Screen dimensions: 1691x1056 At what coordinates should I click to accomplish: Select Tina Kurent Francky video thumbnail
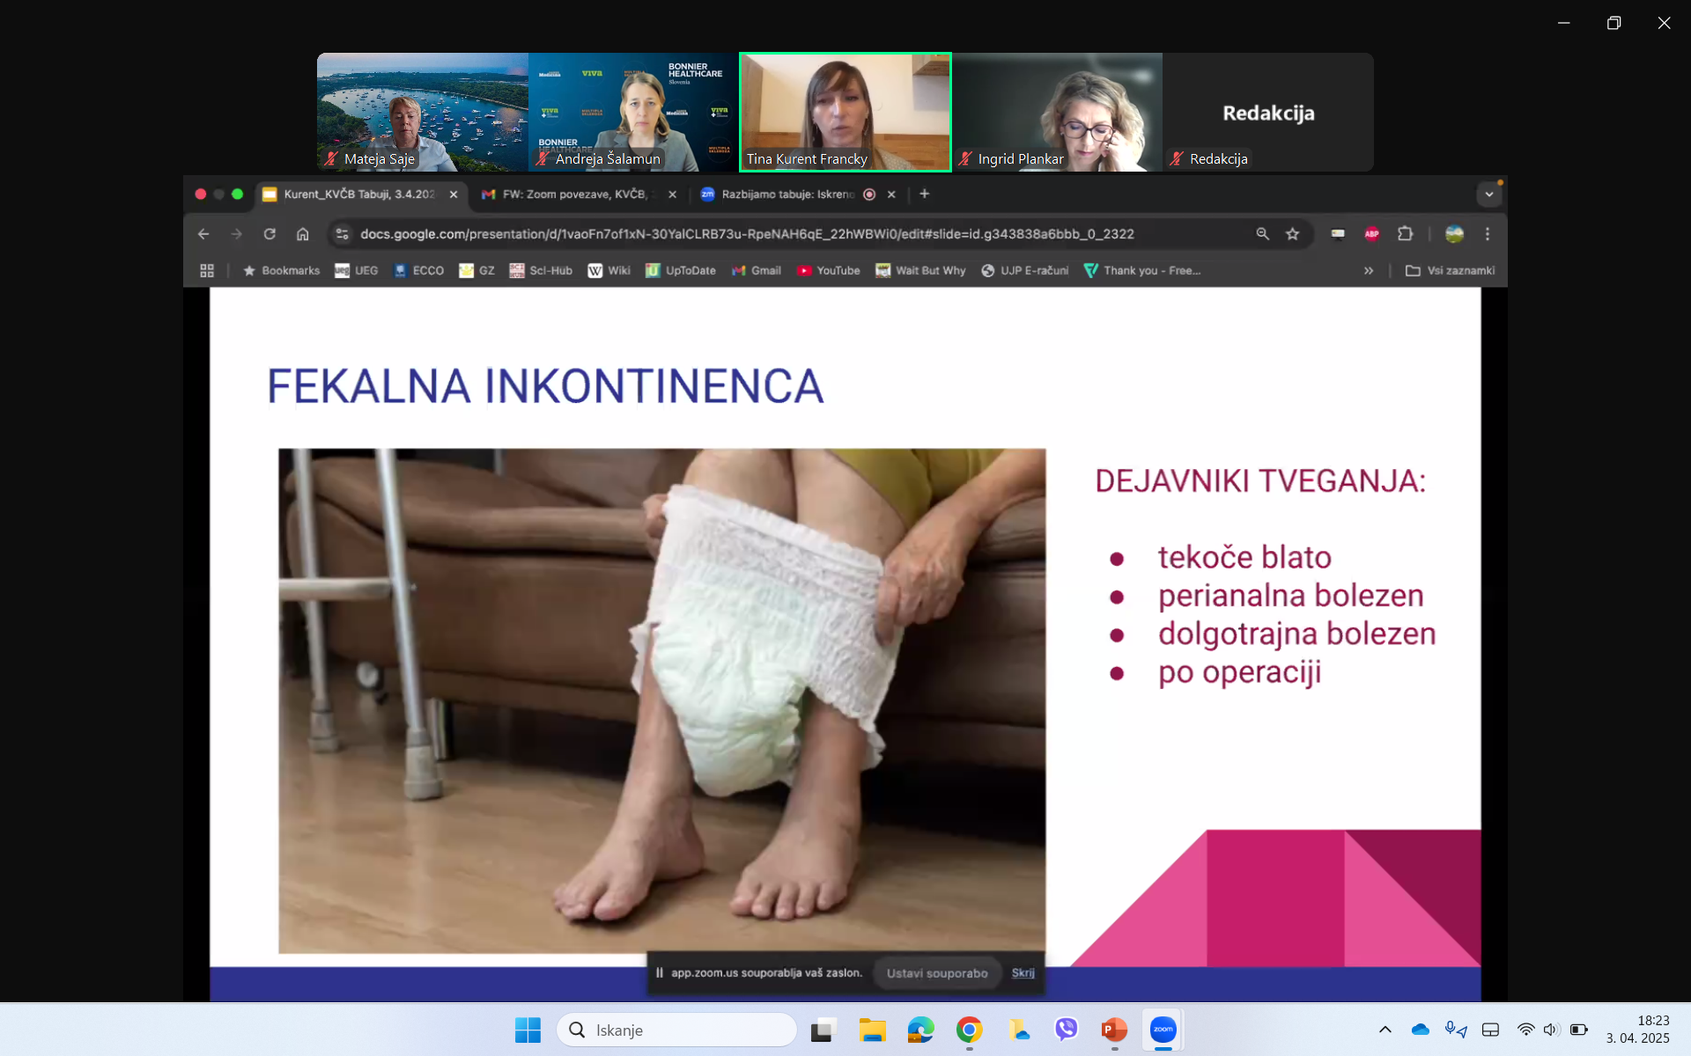click(x=845, y=112)
